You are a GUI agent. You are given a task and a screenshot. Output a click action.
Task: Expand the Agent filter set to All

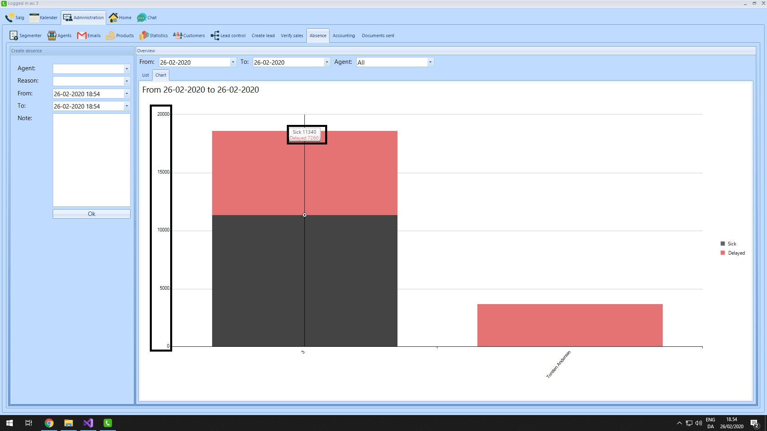click(x=430, y=62)
